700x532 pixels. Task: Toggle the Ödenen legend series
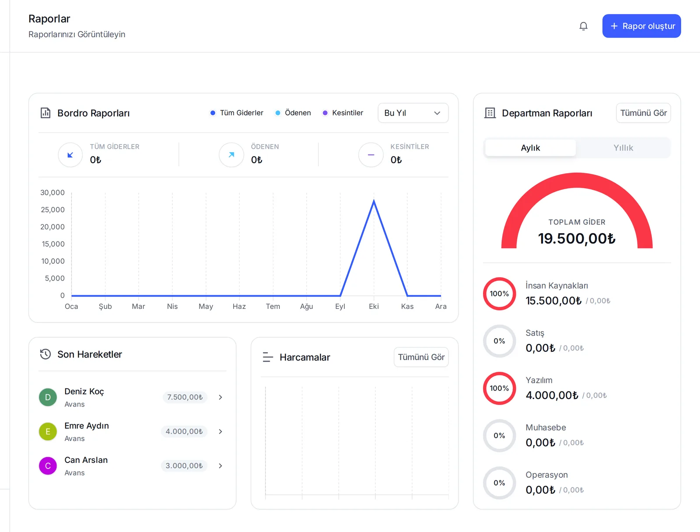click(293, 113)
